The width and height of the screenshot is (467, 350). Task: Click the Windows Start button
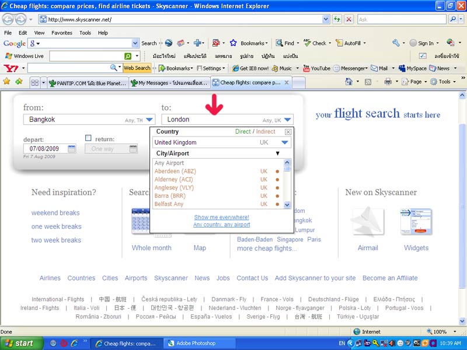[21, 343]
